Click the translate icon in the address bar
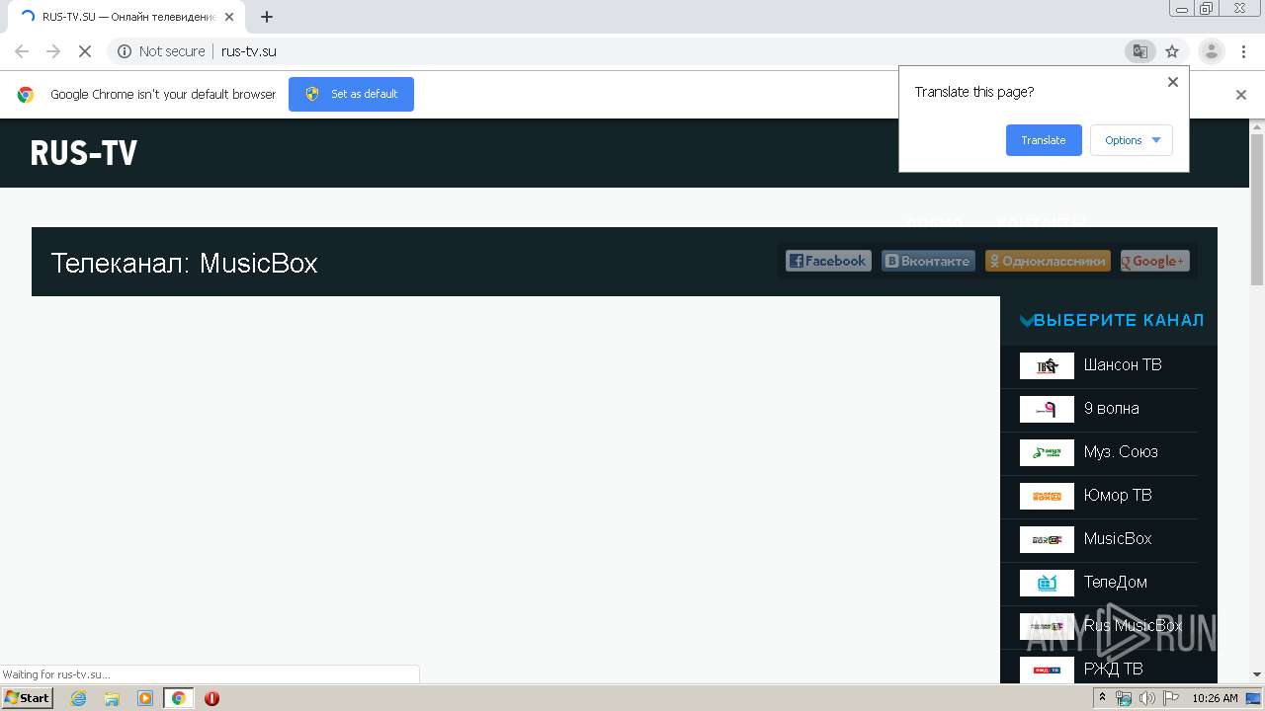 point(1139,51)
